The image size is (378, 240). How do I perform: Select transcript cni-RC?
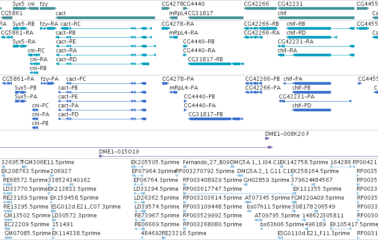tap(34, 55)
